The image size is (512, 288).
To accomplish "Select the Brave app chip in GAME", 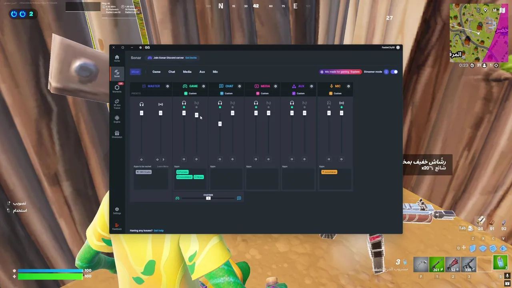I will point(199,177).
